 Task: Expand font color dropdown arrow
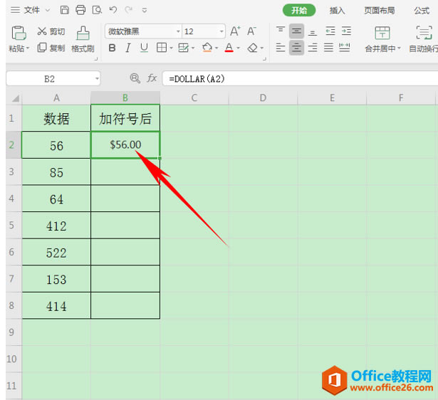(x=238, y=48)
